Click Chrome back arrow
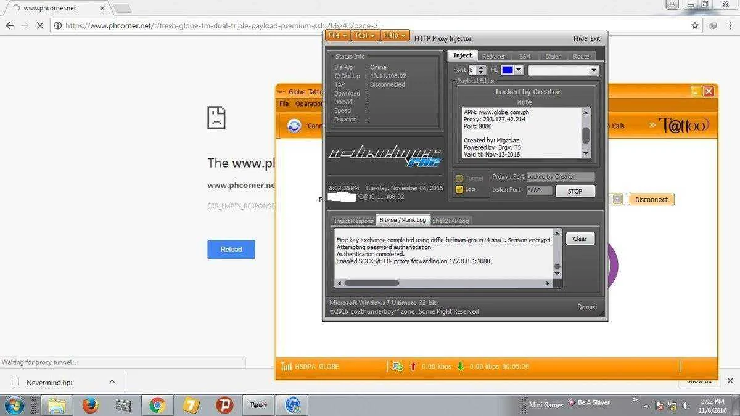The height and width of the screenshot is (416, 740). tap(10, 25)
